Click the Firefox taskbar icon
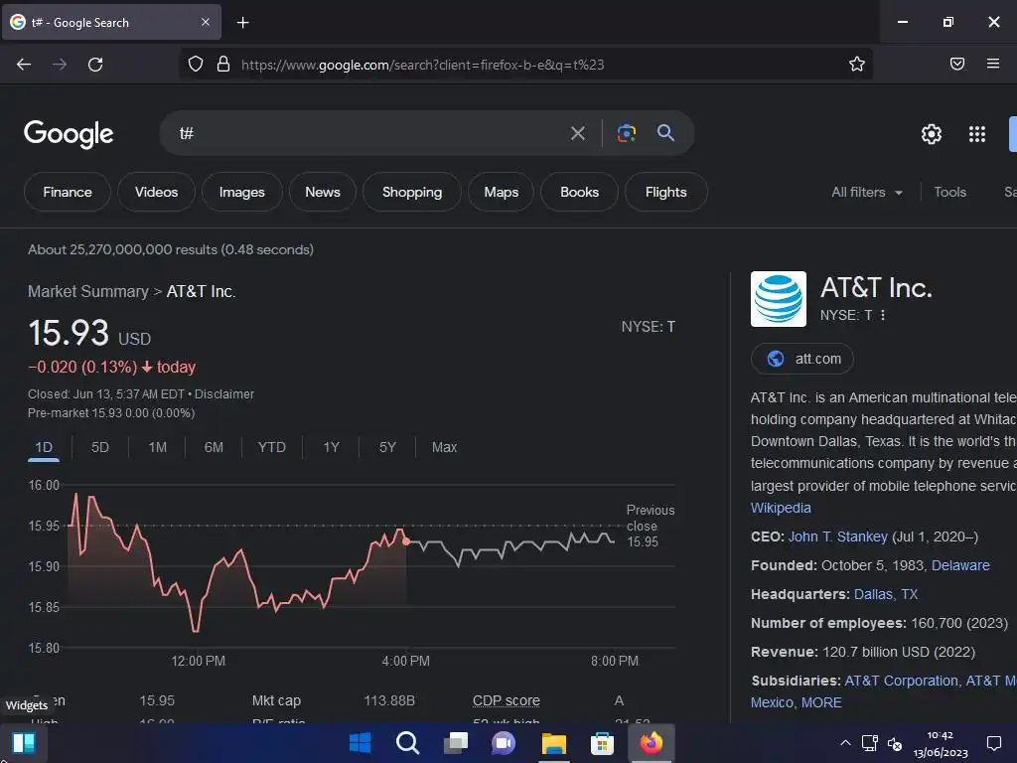Image resolution: width=1017 pixels, height=763 pixels. (652, 743)
